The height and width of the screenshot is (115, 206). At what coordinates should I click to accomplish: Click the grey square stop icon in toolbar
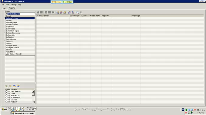coord(41,12)
